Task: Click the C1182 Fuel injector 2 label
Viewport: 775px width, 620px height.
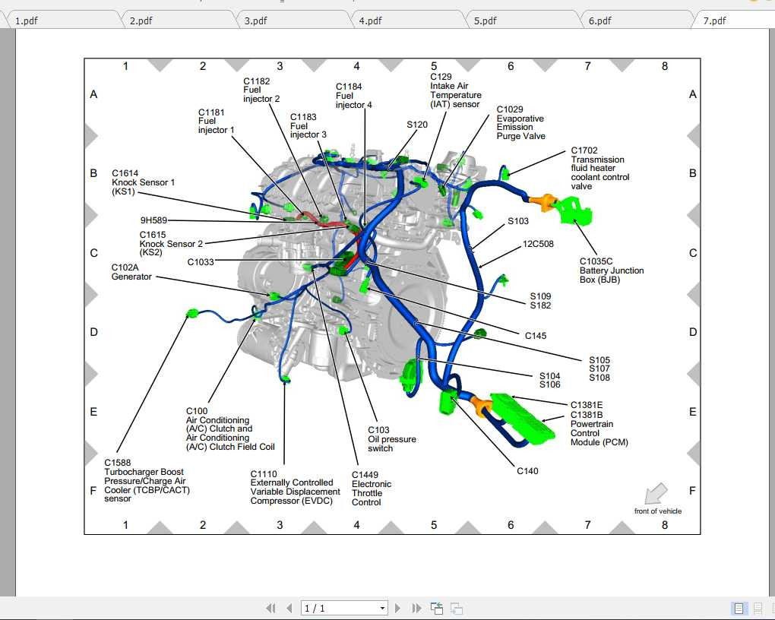Action: point(261,90)
